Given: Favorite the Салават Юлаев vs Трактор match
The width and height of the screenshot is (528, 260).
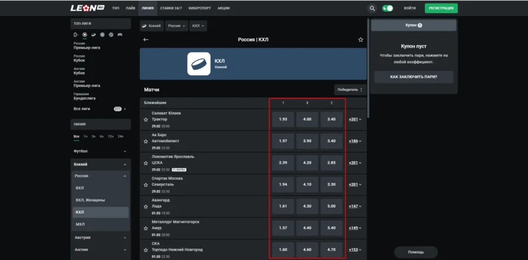Looking at the screenshot, I should (x=145, y=120).
